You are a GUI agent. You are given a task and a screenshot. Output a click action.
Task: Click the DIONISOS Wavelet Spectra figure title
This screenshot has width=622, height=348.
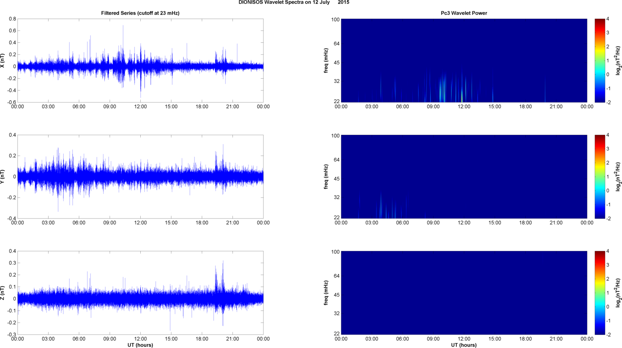coord(294,2)
